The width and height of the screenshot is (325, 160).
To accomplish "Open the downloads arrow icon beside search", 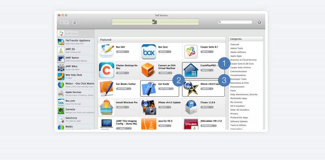I will click(259, 22).
